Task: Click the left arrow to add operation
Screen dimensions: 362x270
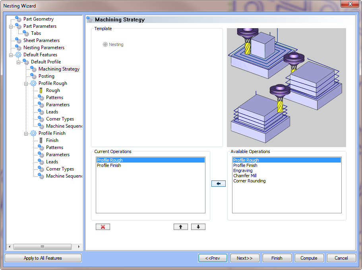Action: pos(218,184)
